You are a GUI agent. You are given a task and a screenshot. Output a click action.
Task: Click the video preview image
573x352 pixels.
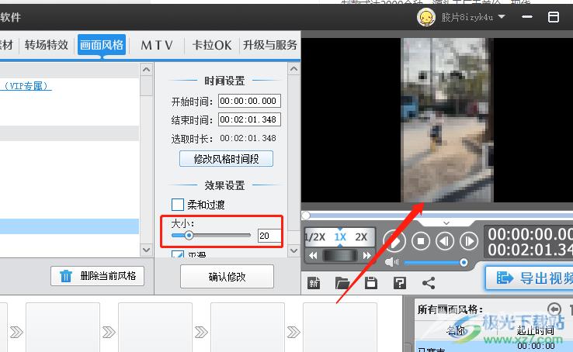tap(447, 120)
